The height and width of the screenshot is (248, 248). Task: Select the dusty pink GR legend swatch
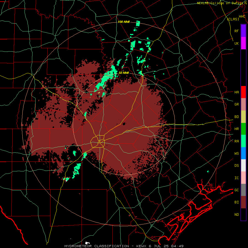(x=243, y=104)
